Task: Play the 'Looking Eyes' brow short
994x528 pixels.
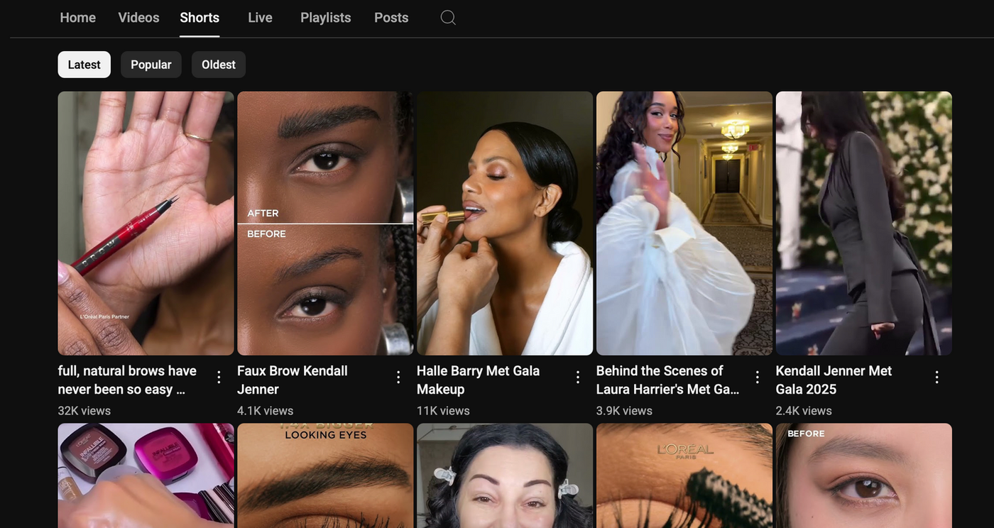Action: [325, 475]
